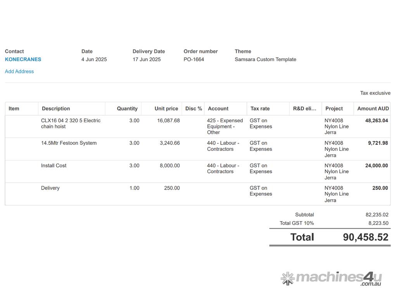Click the 14.5Mtr Festoon System description
Viewport: 397px width, 297px height.
tap(69, 143)
